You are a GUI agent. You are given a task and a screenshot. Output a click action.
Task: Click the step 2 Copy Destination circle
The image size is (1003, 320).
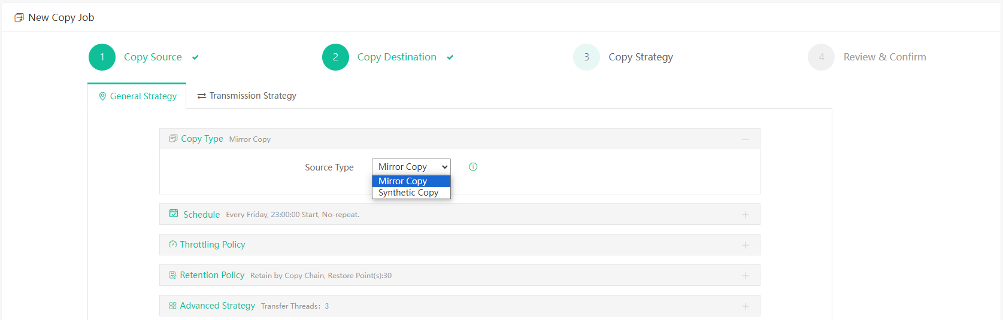(335, 57)
